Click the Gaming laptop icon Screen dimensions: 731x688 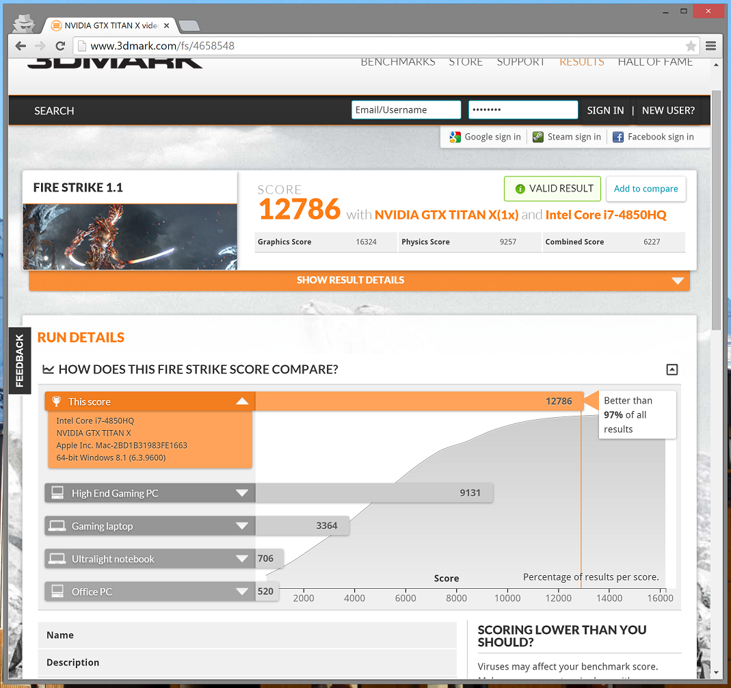(57, 526)
